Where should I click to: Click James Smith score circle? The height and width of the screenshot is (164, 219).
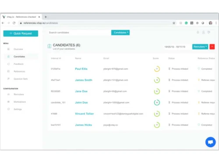[157, 80]
